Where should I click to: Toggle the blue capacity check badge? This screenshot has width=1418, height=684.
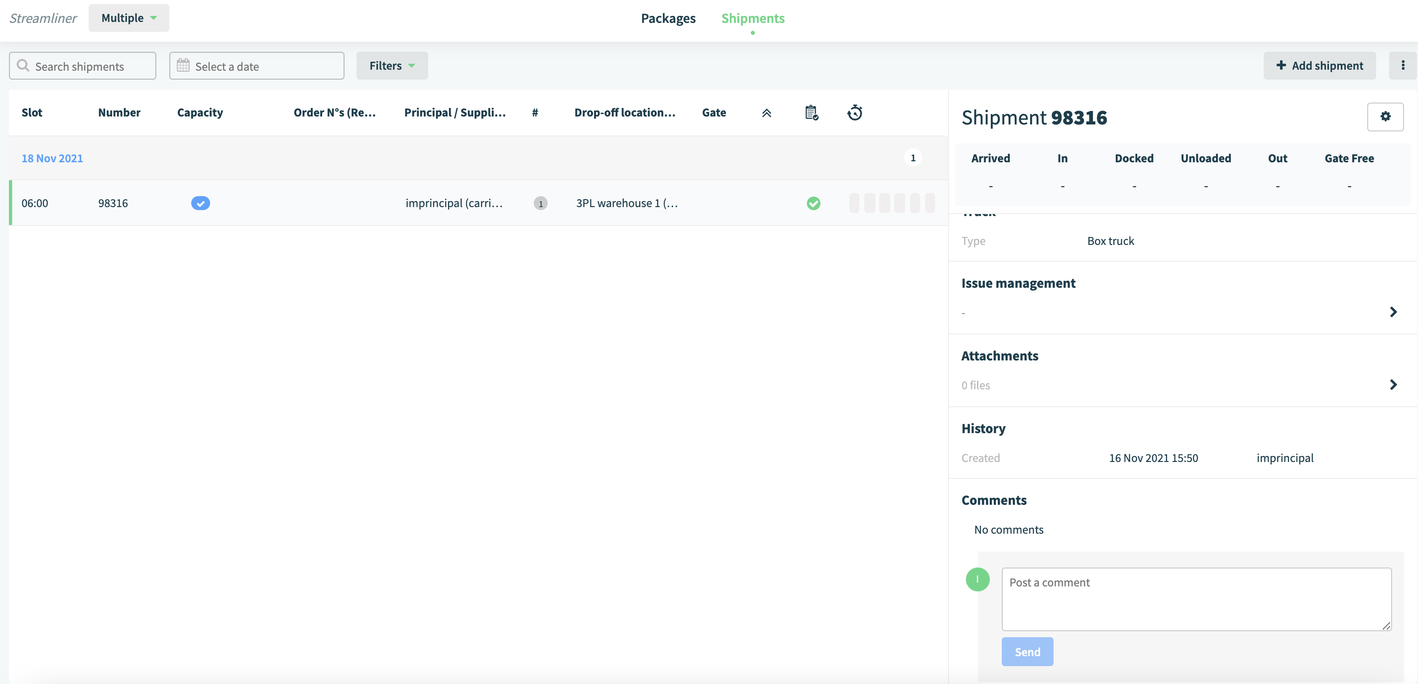200,203
